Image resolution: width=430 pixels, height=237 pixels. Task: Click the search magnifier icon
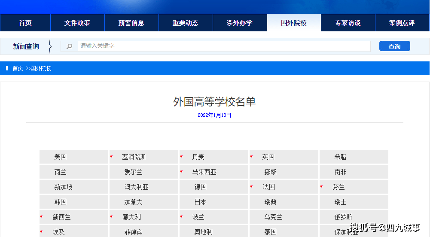tap(70, 46)
